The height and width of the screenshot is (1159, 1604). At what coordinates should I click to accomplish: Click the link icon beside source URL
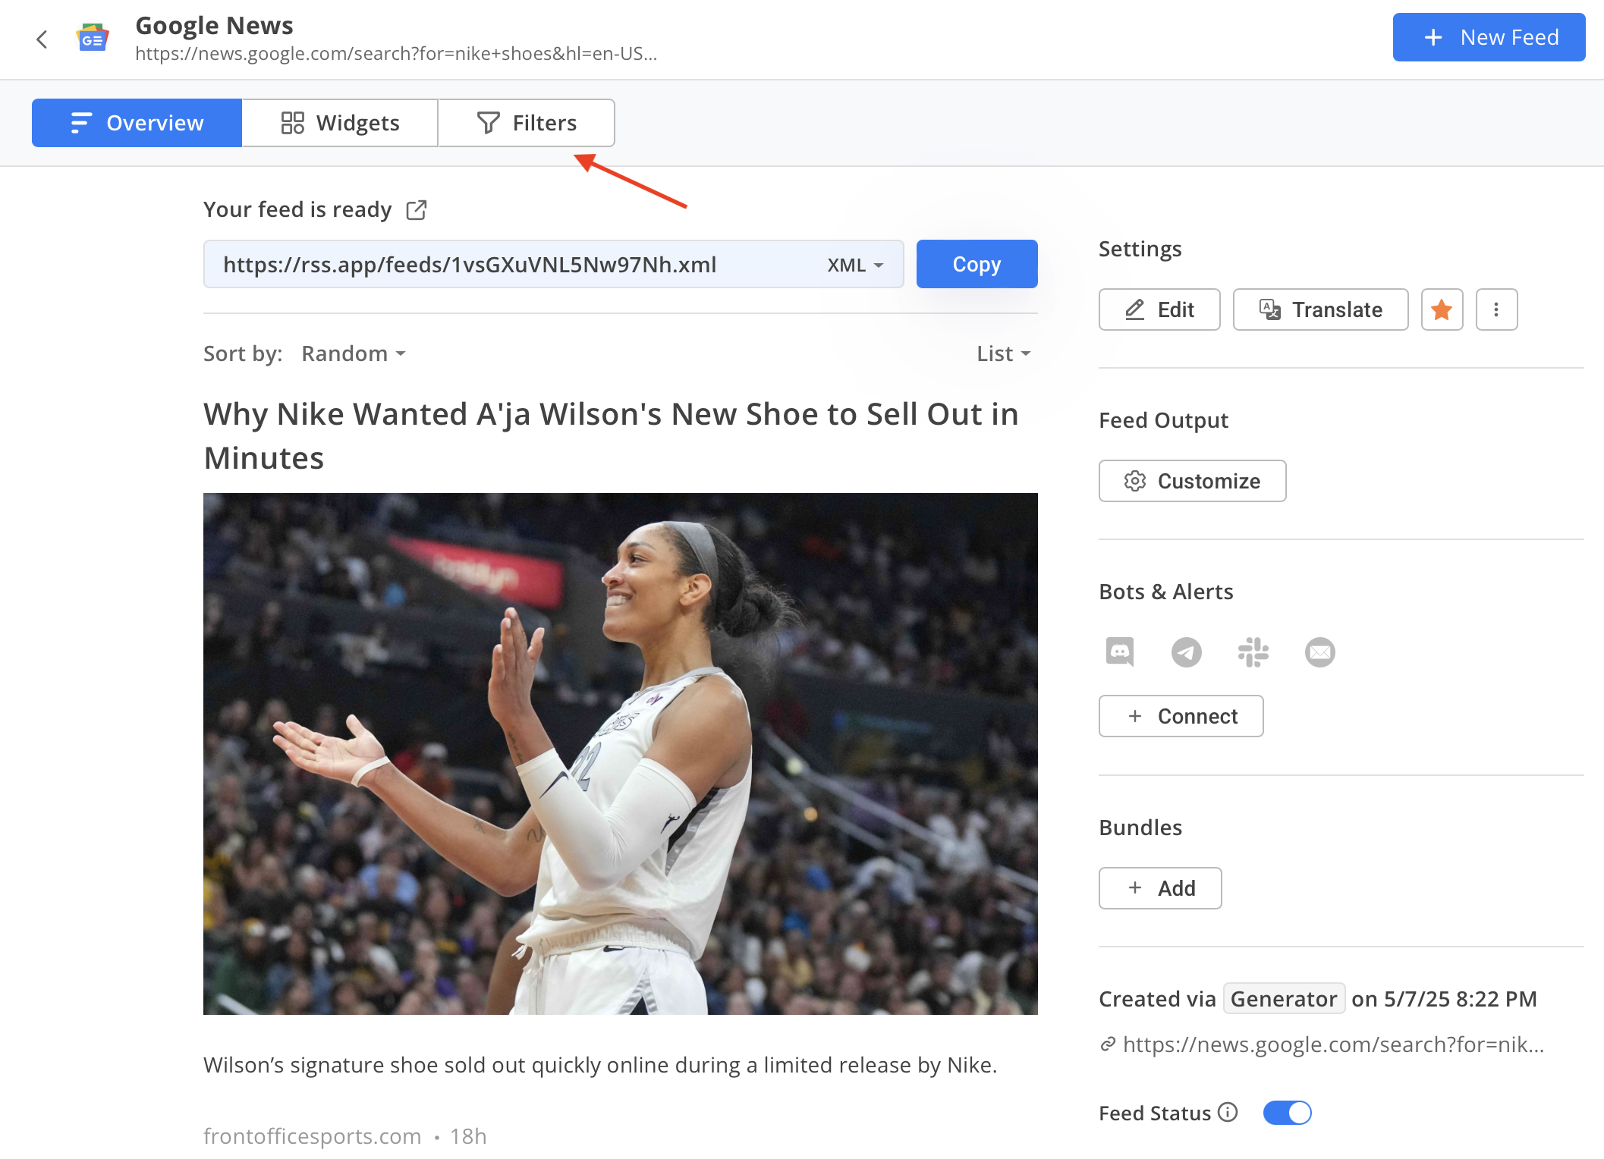coord(1108,1044)
